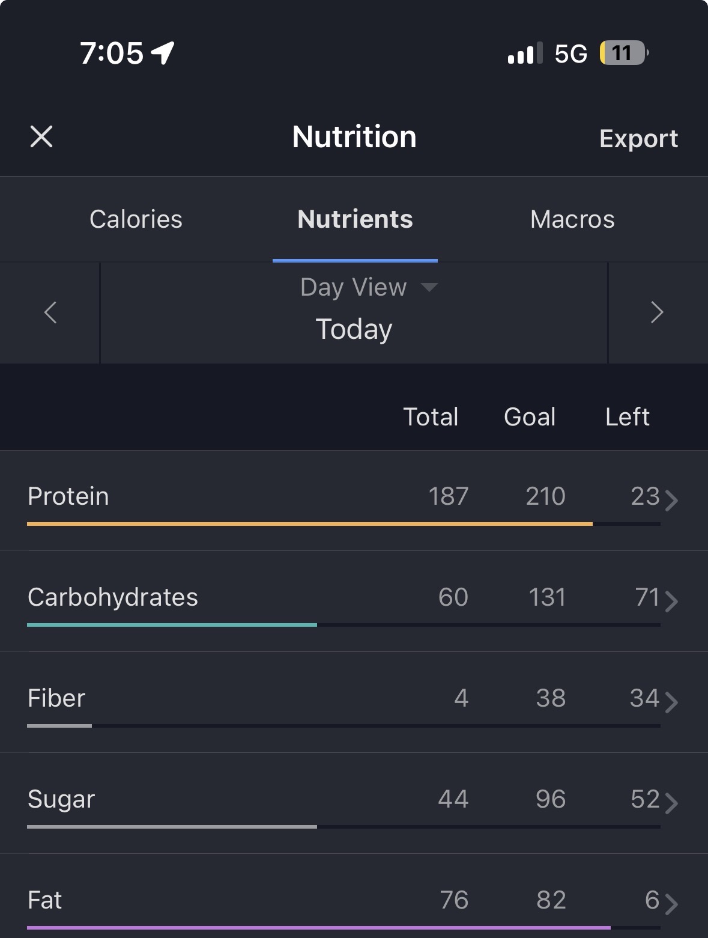Viewport: 708px width, 938px height.
Task: Tap the location arrow icon by time
Action: [163, 53]
